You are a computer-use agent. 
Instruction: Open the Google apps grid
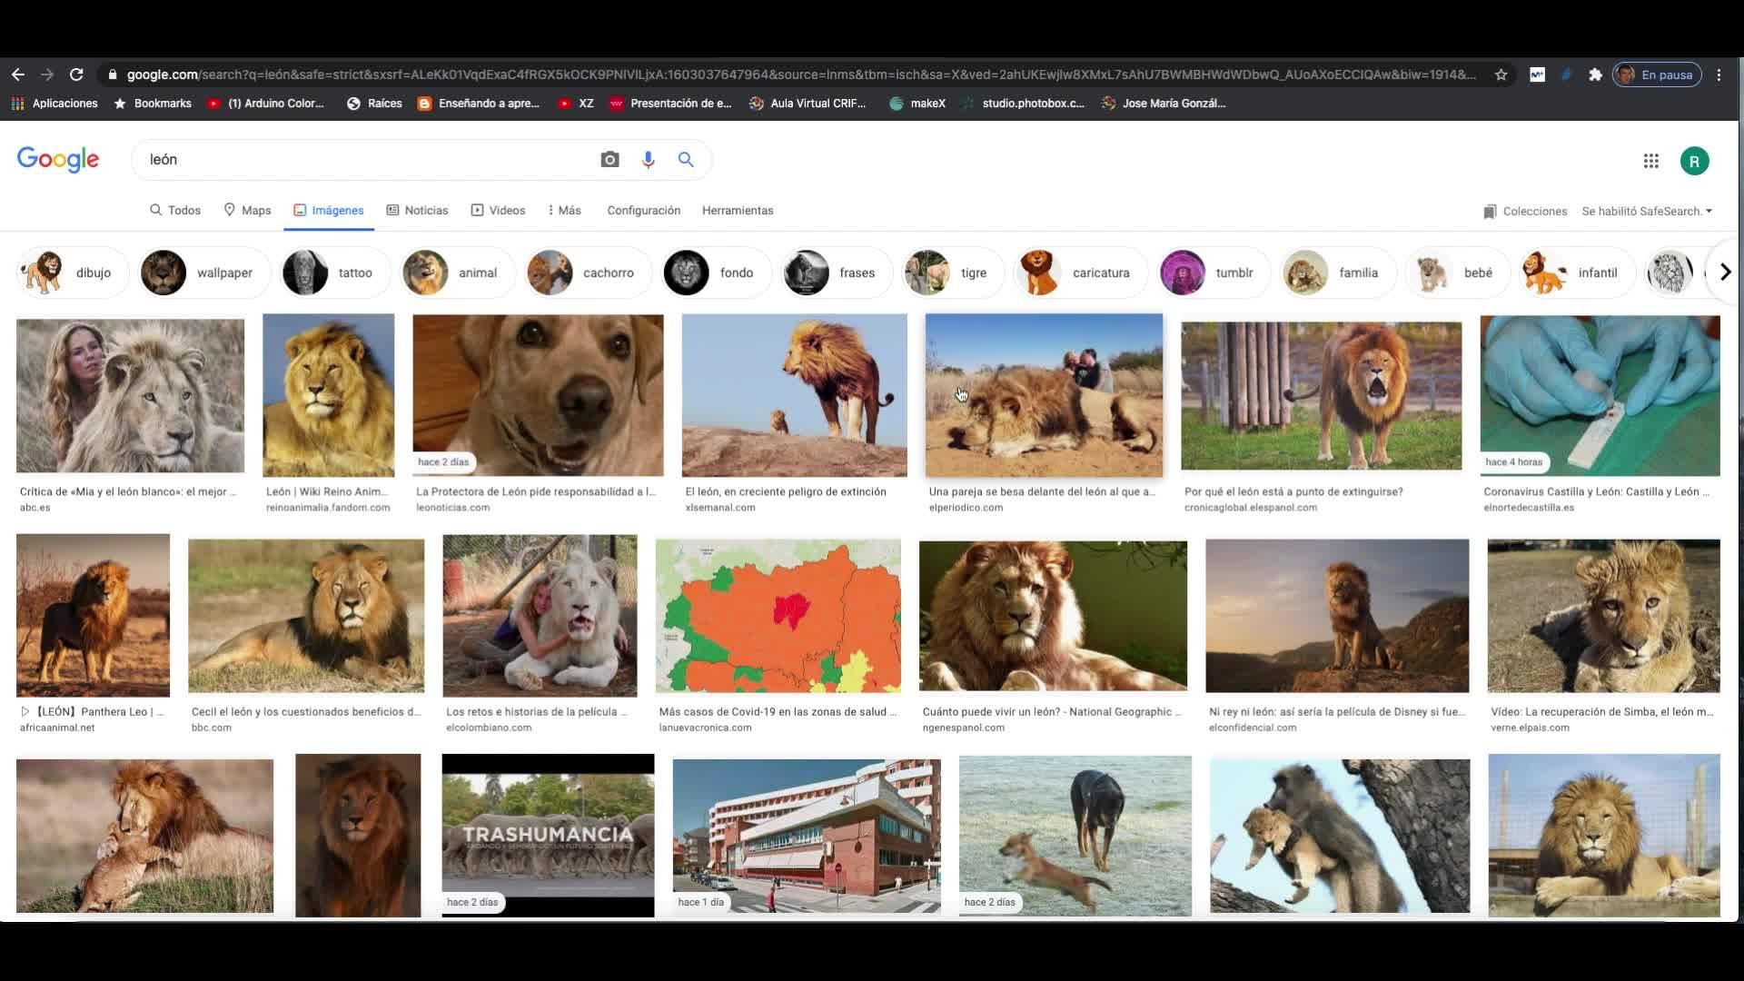pos(1650,161)
